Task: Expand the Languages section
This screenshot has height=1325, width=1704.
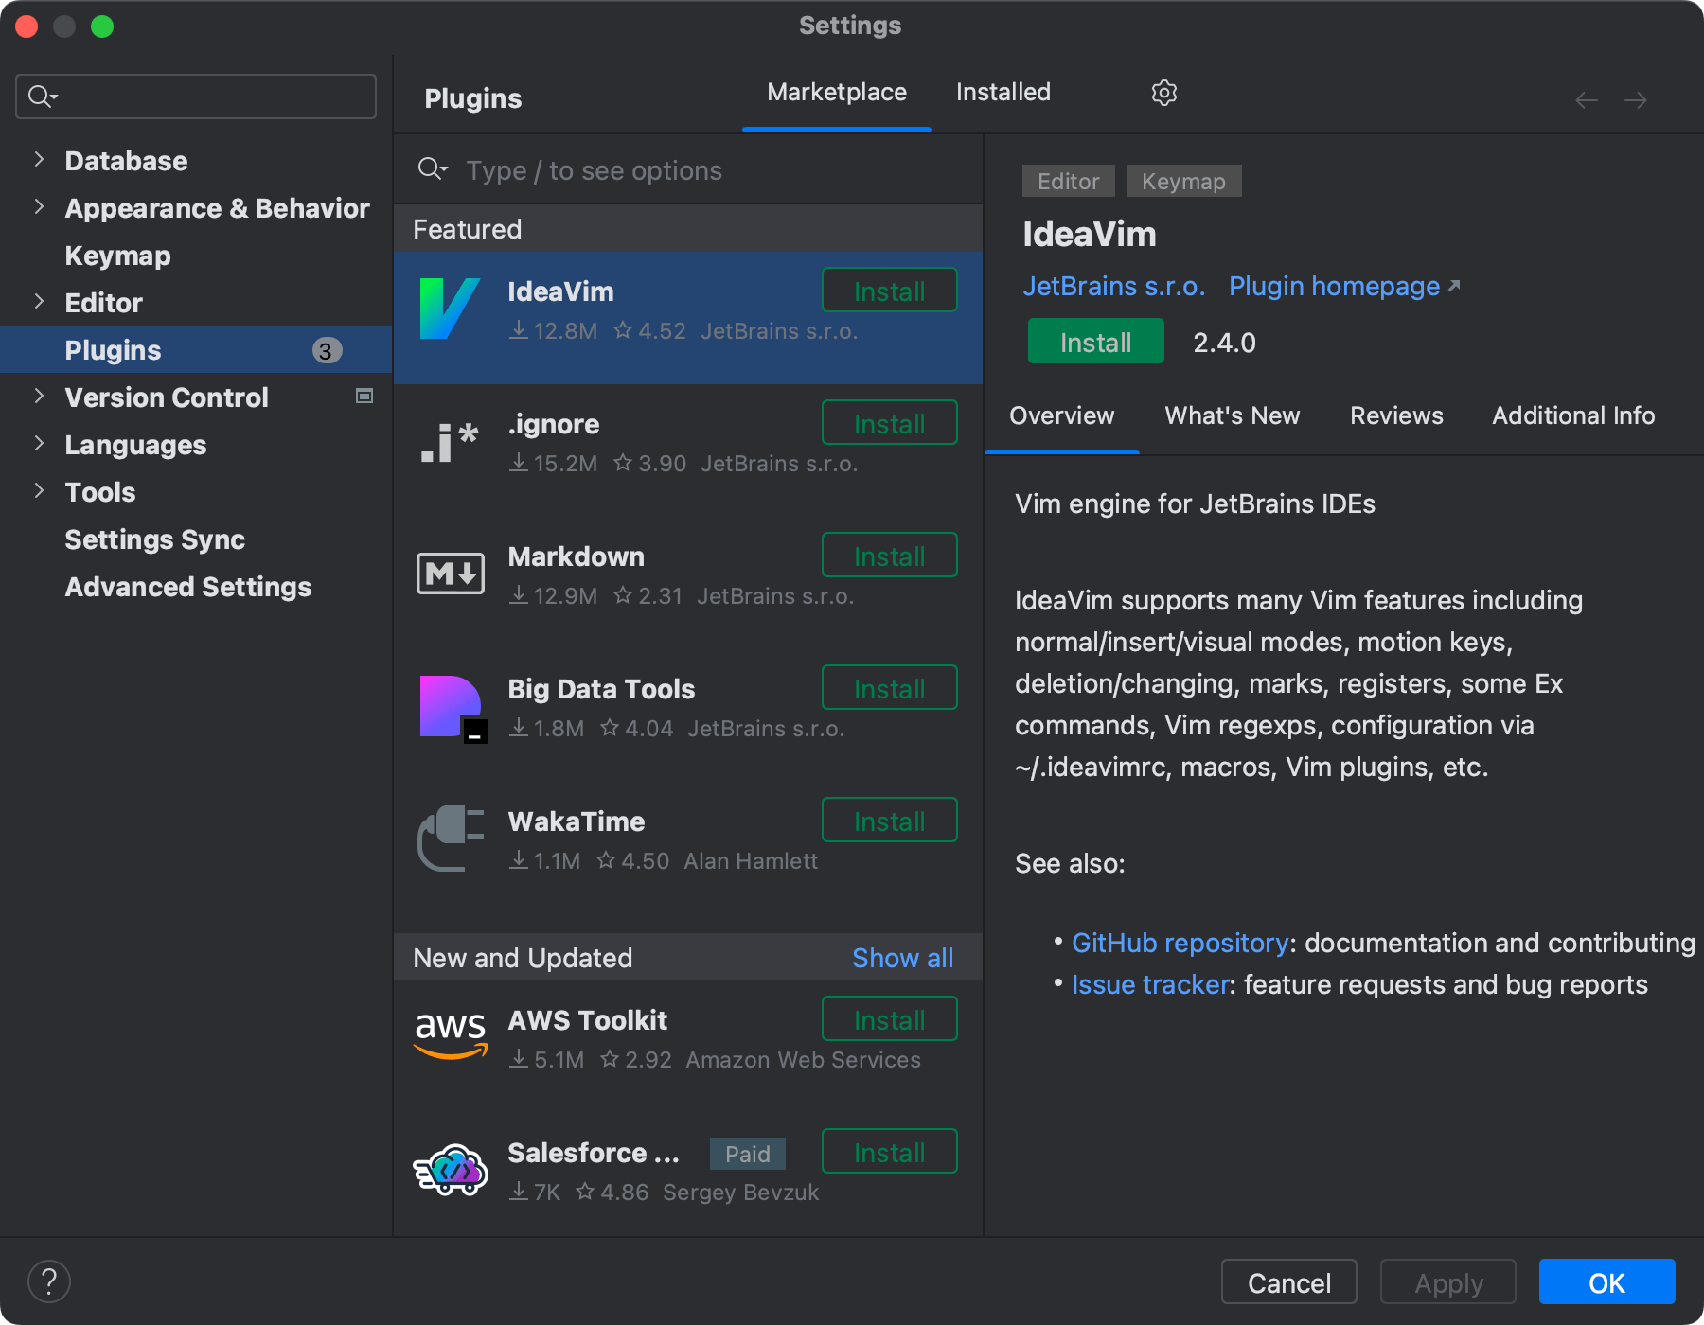Action: pyautogui.click(x=39, y=444)
